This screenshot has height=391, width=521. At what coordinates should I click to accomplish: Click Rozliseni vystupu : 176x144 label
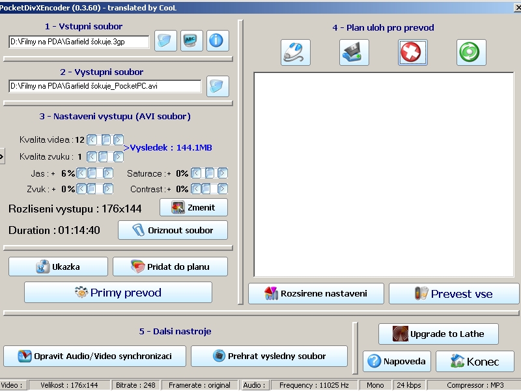(75, 209)
